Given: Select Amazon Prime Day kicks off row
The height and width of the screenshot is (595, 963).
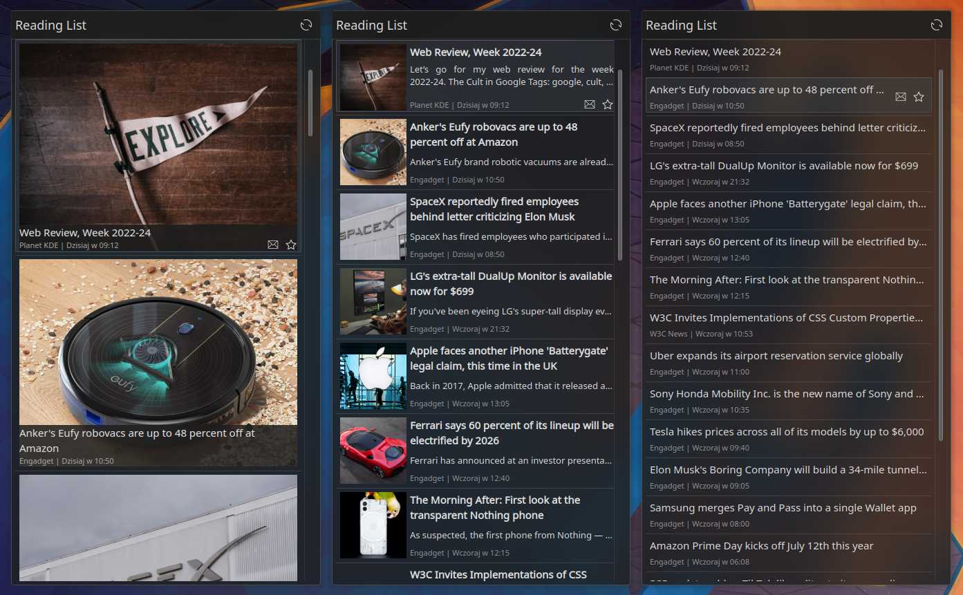Looking at the screenshot, I should [x=789, y=553].
